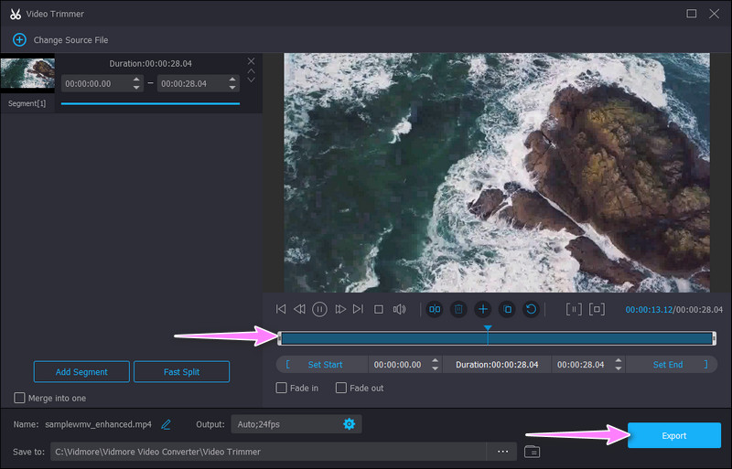Viewport: 732px width, 469px height.
Task: Reset trimming with the circular arrow icon
Action: pyautogui.click(x=530, y=310)
